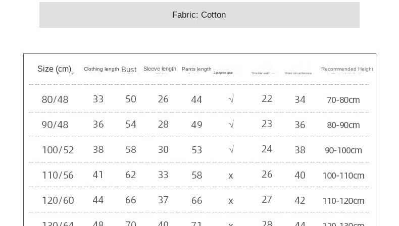
Task: Select the 80/48 size cell
Action: click(55, 100)
